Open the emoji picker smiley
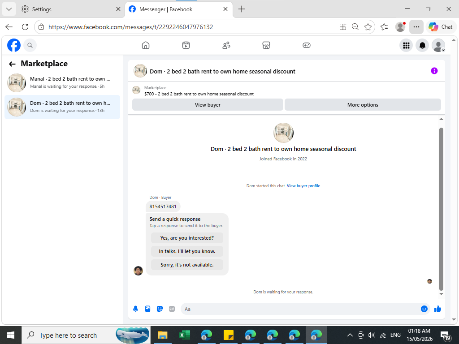The image size is (459, 344). (424, 309)
